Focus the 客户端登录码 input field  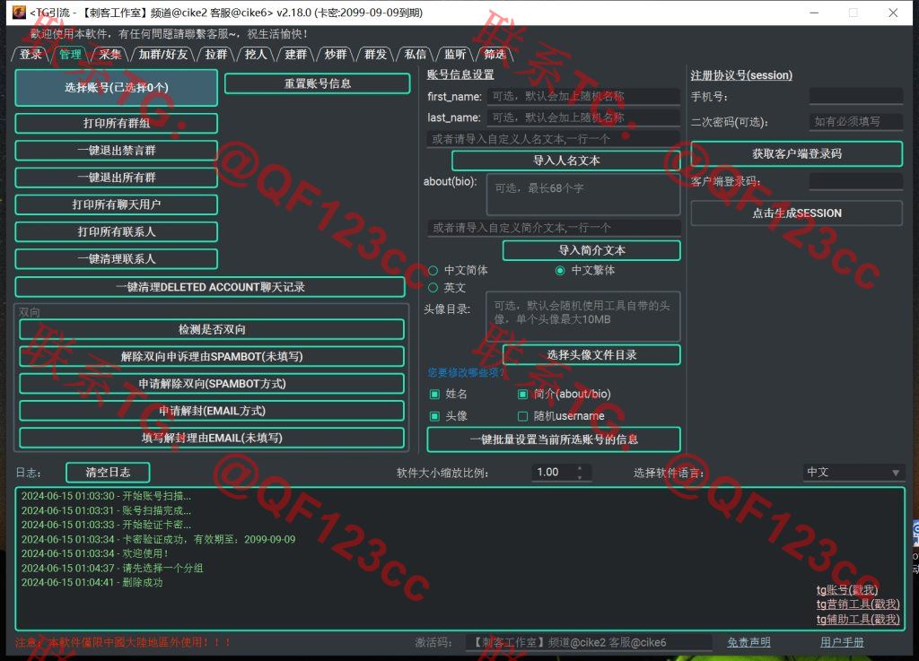point(855,181)
